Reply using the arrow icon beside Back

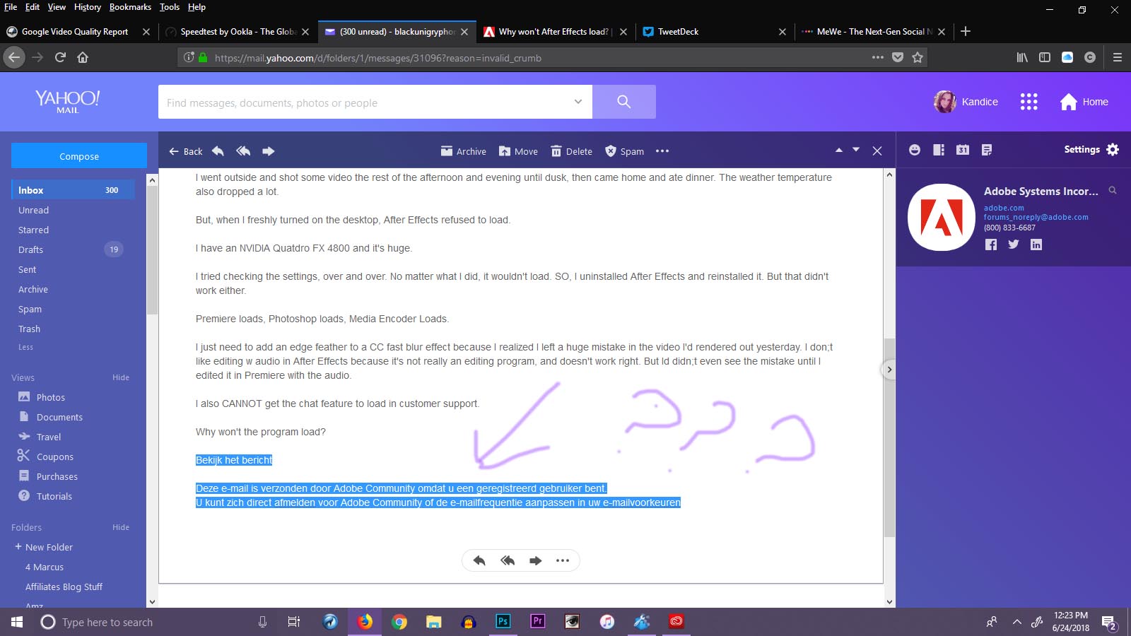coord(218,151)
